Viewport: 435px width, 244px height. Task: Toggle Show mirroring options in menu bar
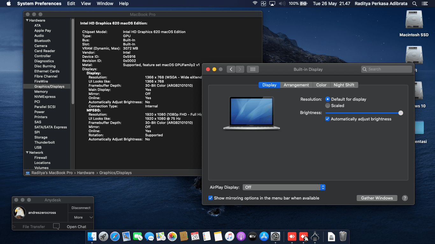tap(210, 198)
